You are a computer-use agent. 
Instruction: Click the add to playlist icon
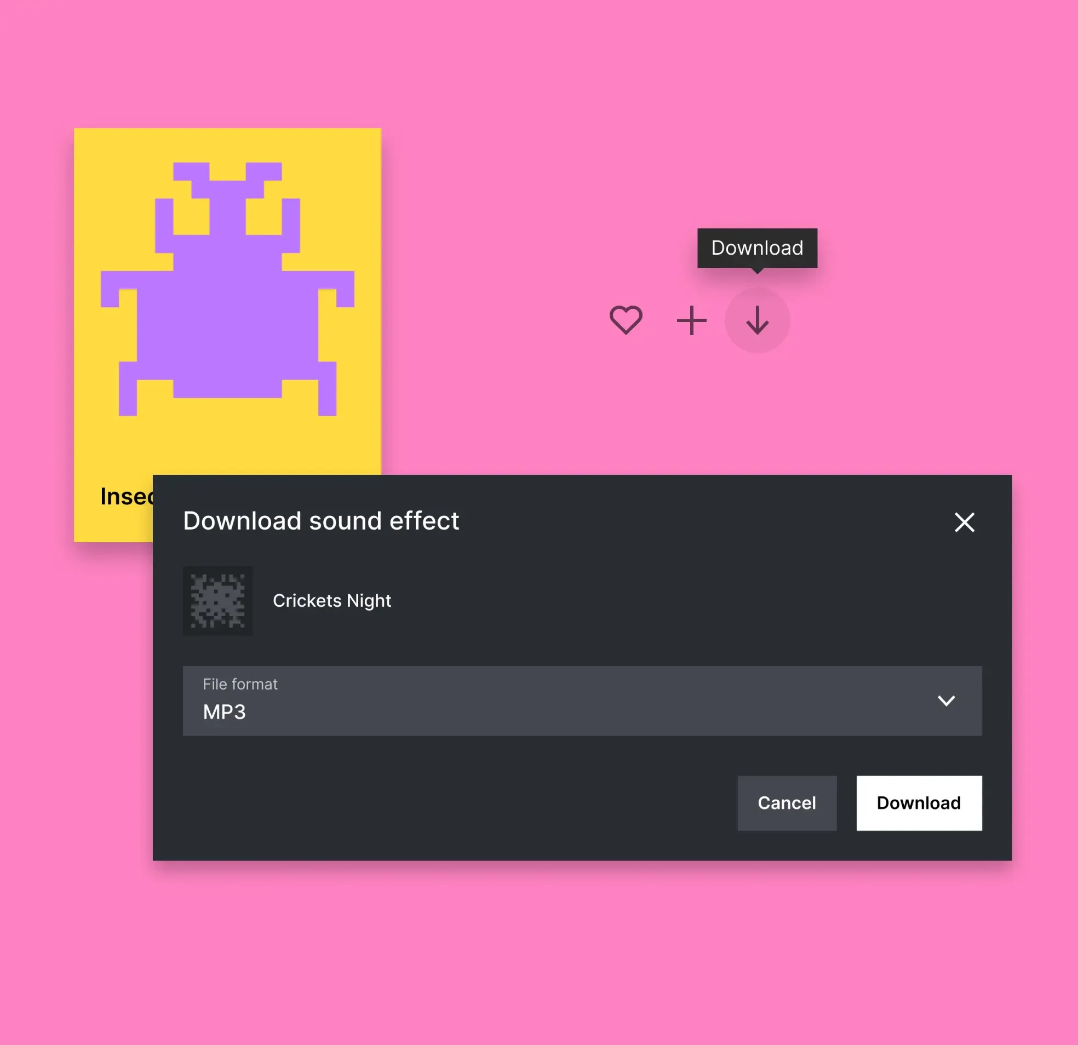pos(692,319)
